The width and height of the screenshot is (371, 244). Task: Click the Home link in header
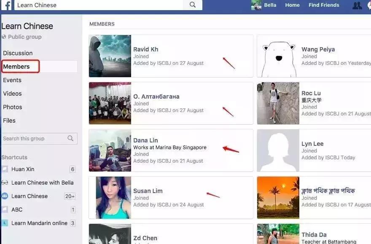coord(292,5)
